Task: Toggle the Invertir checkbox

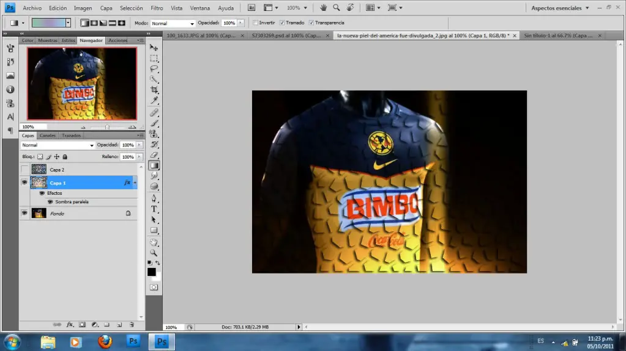Action: [x=255, y=23]
